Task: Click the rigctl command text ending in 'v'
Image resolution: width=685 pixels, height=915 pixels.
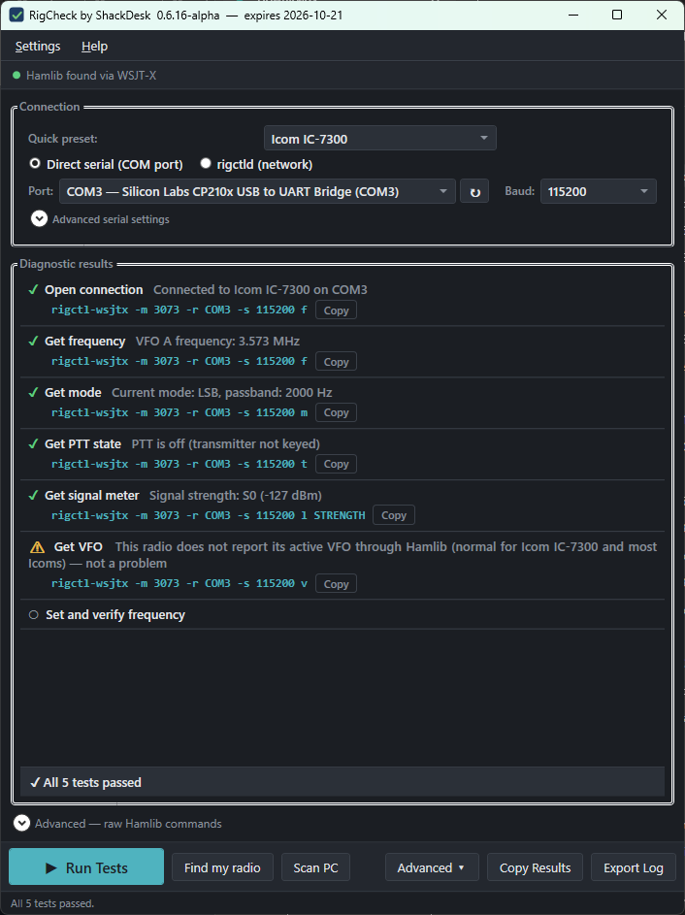Action: pos(179,583)
